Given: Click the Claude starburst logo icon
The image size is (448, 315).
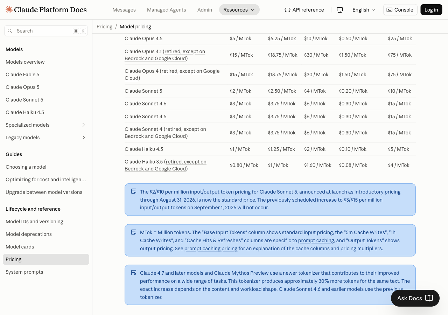Looking at the screenshot, I should coord(9,10).
